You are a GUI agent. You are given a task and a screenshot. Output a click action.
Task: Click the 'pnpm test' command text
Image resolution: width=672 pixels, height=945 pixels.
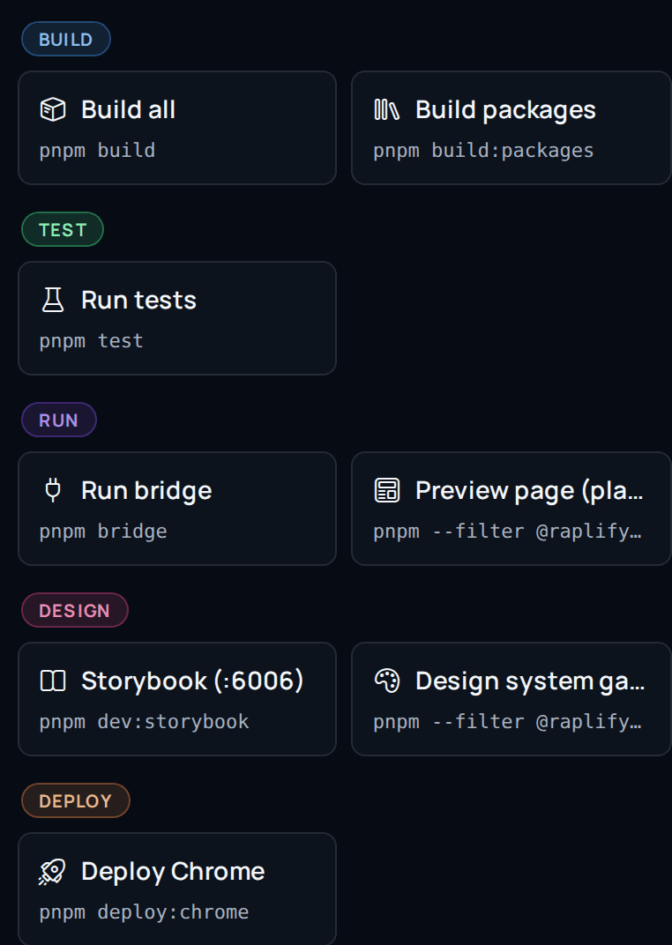91,340
